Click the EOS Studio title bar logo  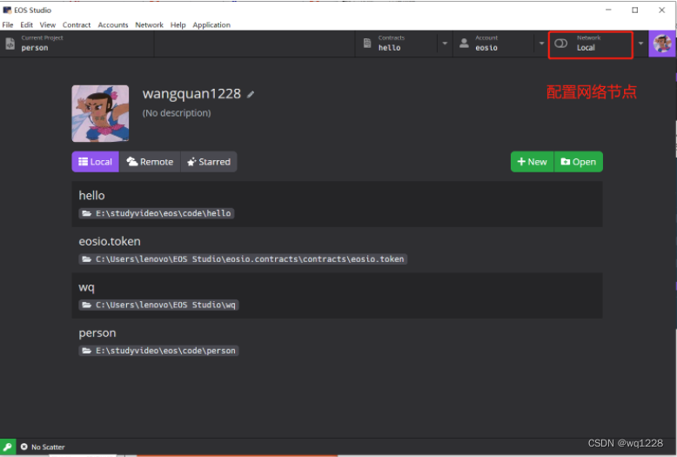coord(7,10)
